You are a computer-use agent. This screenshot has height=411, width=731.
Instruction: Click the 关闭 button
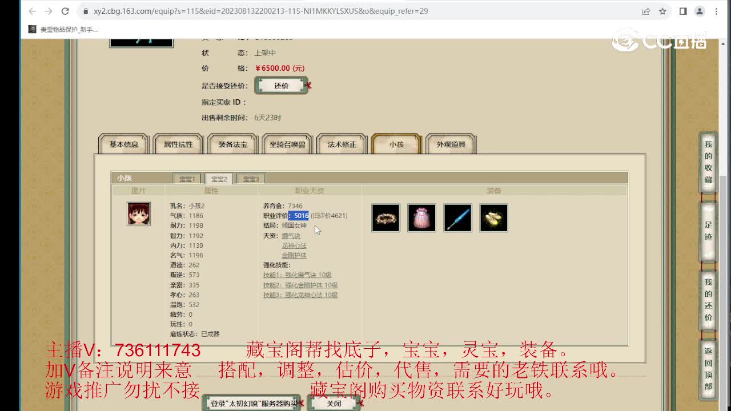coord(334,403)
